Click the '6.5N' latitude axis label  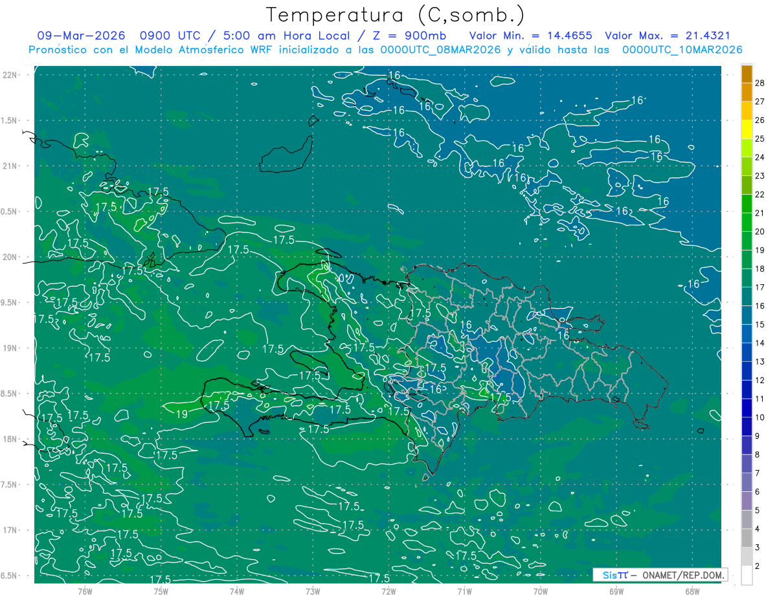[x=9, y=575]
